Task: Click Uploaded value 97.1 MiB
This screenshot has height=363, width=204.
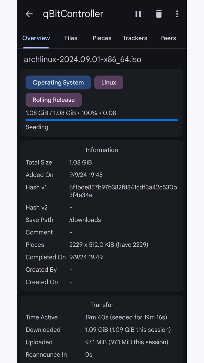Action: coord(127,342)
